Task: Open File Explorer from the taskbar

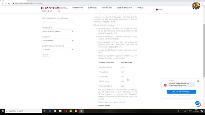Action: tap(60, 111)
